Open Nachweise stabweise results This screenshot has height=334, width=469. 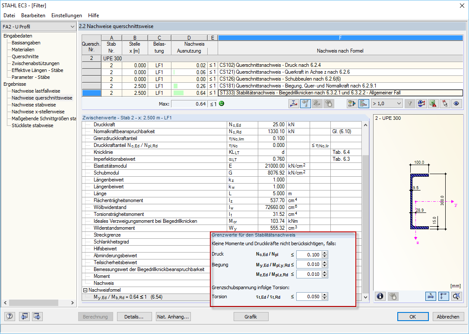[x=34, y=105]
